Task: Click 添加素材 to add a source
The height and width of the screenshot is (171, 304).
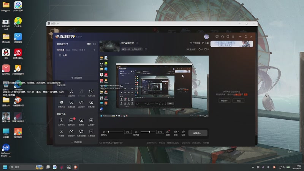Action: 76,78
